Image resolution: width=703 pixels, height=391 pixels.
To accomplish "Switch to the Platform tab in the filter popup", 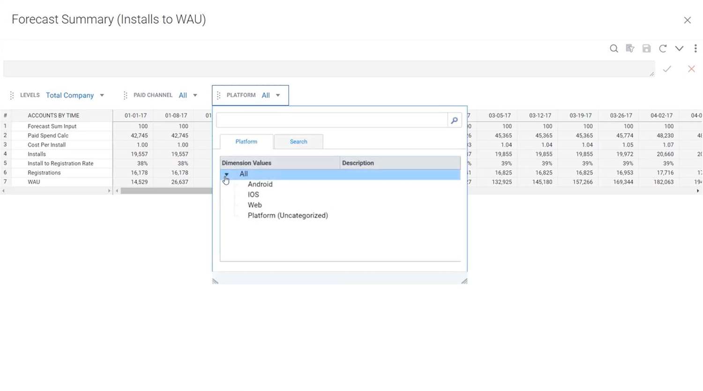I will point(246,141).
